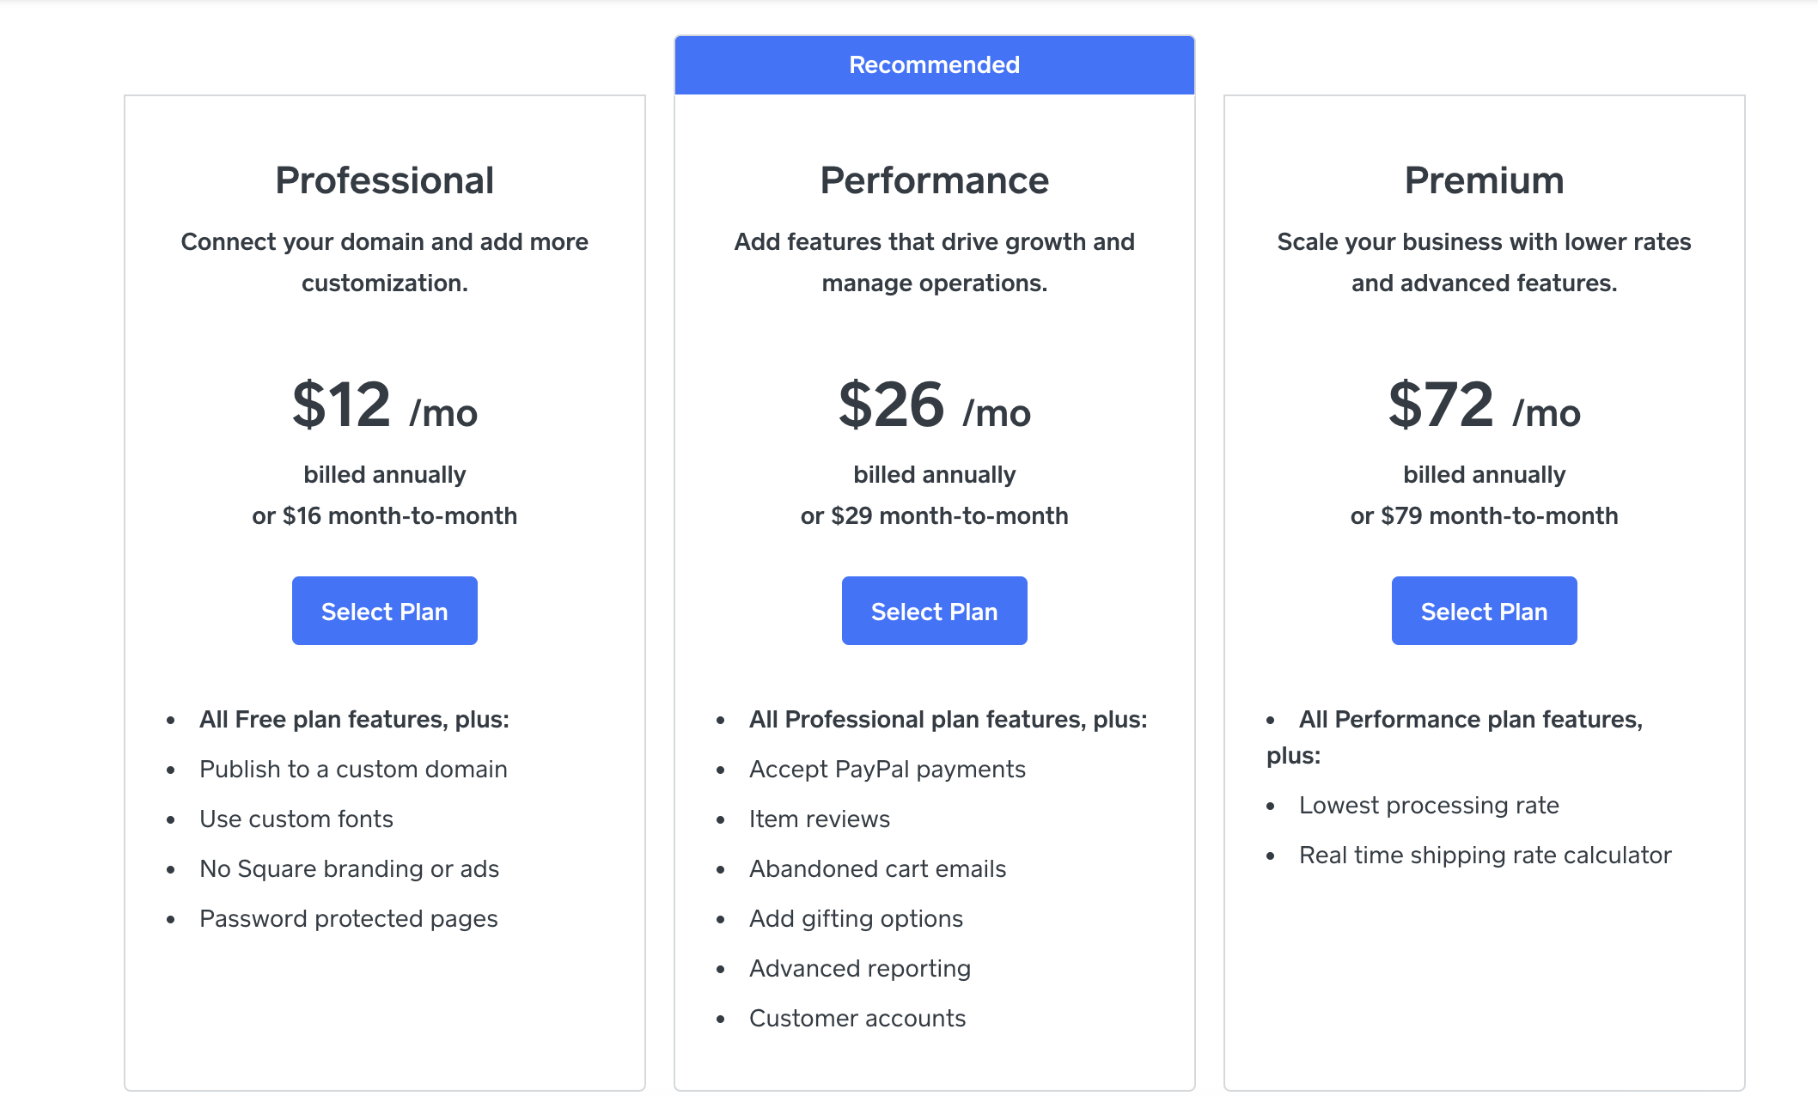Click 'Use custom fonts' feature
1818x1096 pixels.
click(x=296, y=819)
